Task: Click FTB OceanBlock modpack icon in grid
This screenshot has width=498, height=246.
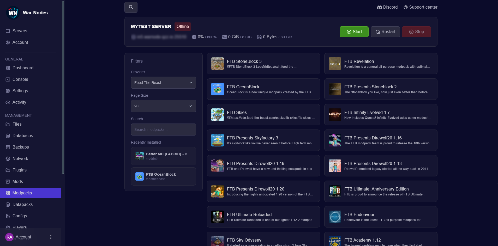Action: pos(218,89)
